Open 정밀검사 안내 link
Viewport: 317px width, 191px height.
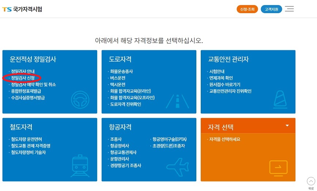tap(23, 71)
